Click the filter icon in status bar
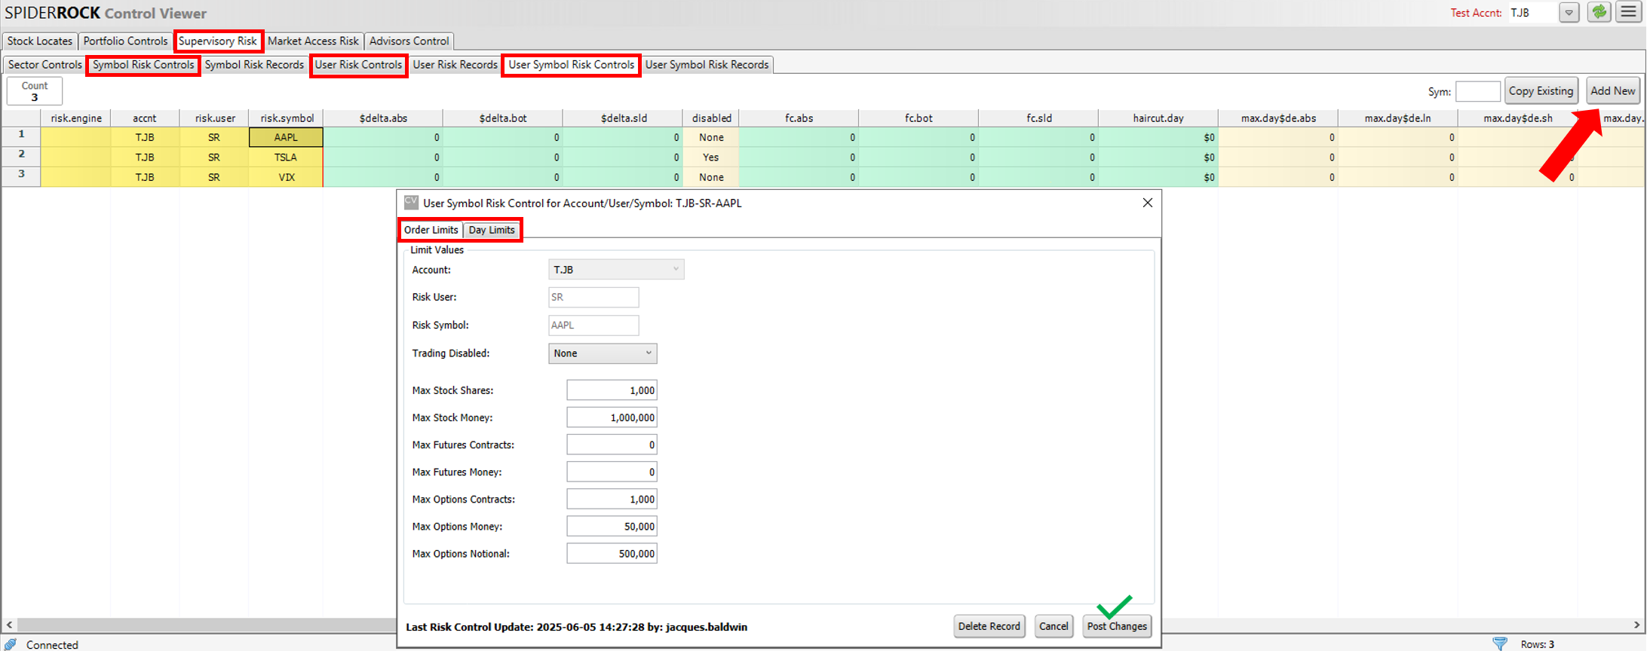This screenshot has width=1647, height=651. (1500, 643)
